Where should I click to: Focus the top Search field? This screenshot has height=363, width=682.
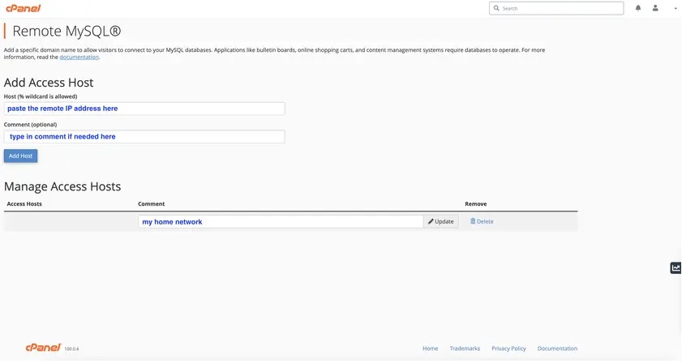tap(556, 8)
